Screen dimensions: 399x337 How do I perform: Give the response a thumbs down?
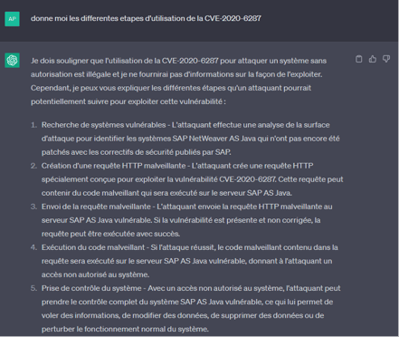(386, 59)
